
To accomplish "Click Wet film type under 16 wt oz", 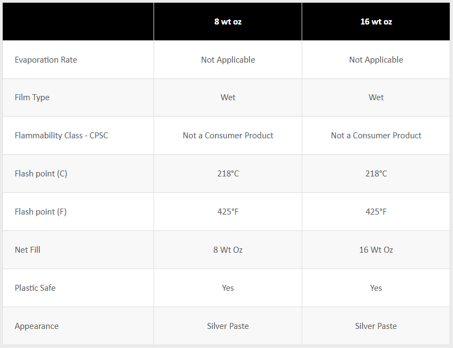I will (x=376, y=97).
